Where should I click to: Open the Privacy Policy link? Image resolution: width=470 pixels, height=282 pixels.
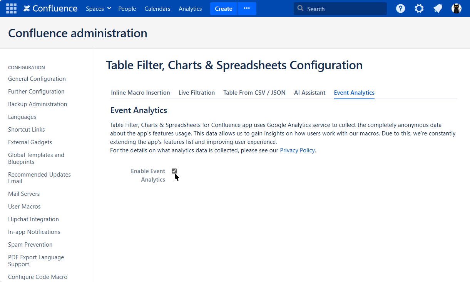[x=297, y=150]
